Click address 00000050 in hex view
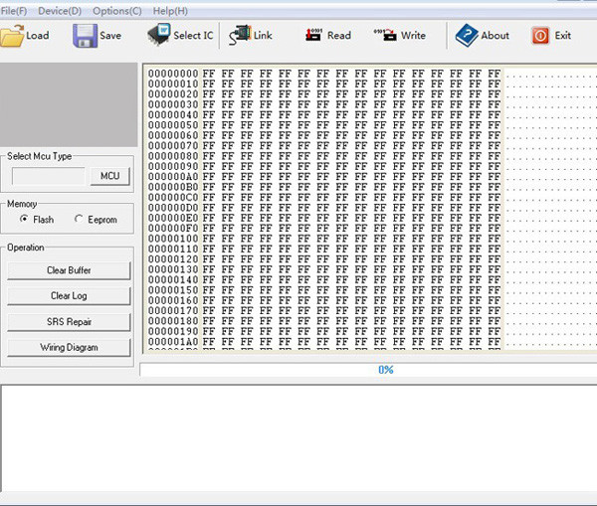Screen dimensions: 597x506 [x=173, y=125]
